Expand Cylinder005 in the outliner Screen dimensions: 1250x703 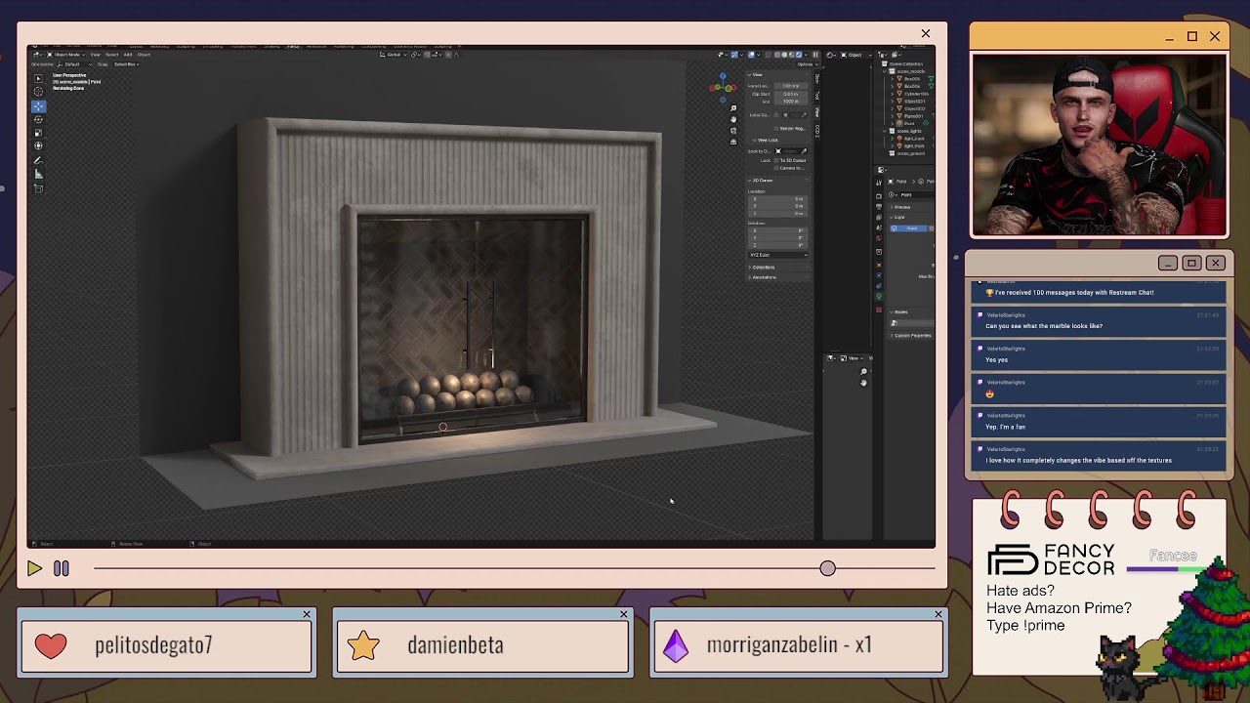click(892, 94)
